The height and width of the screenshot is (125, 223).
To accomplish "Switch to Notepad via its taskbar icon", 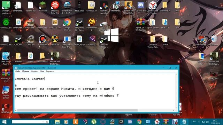I will coord(184,122).
